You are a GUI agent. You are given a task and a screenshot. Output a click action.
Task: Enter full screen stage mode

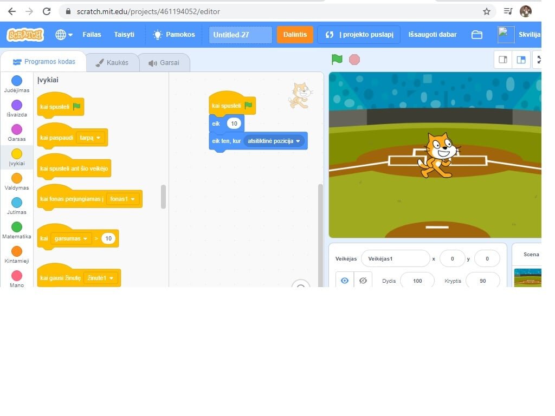538,60
